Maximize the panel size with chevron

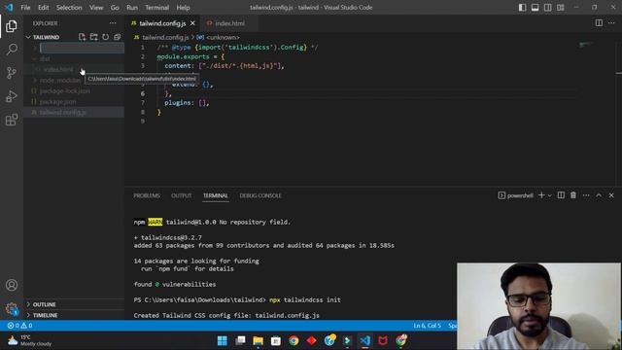[x=599, y=195]
